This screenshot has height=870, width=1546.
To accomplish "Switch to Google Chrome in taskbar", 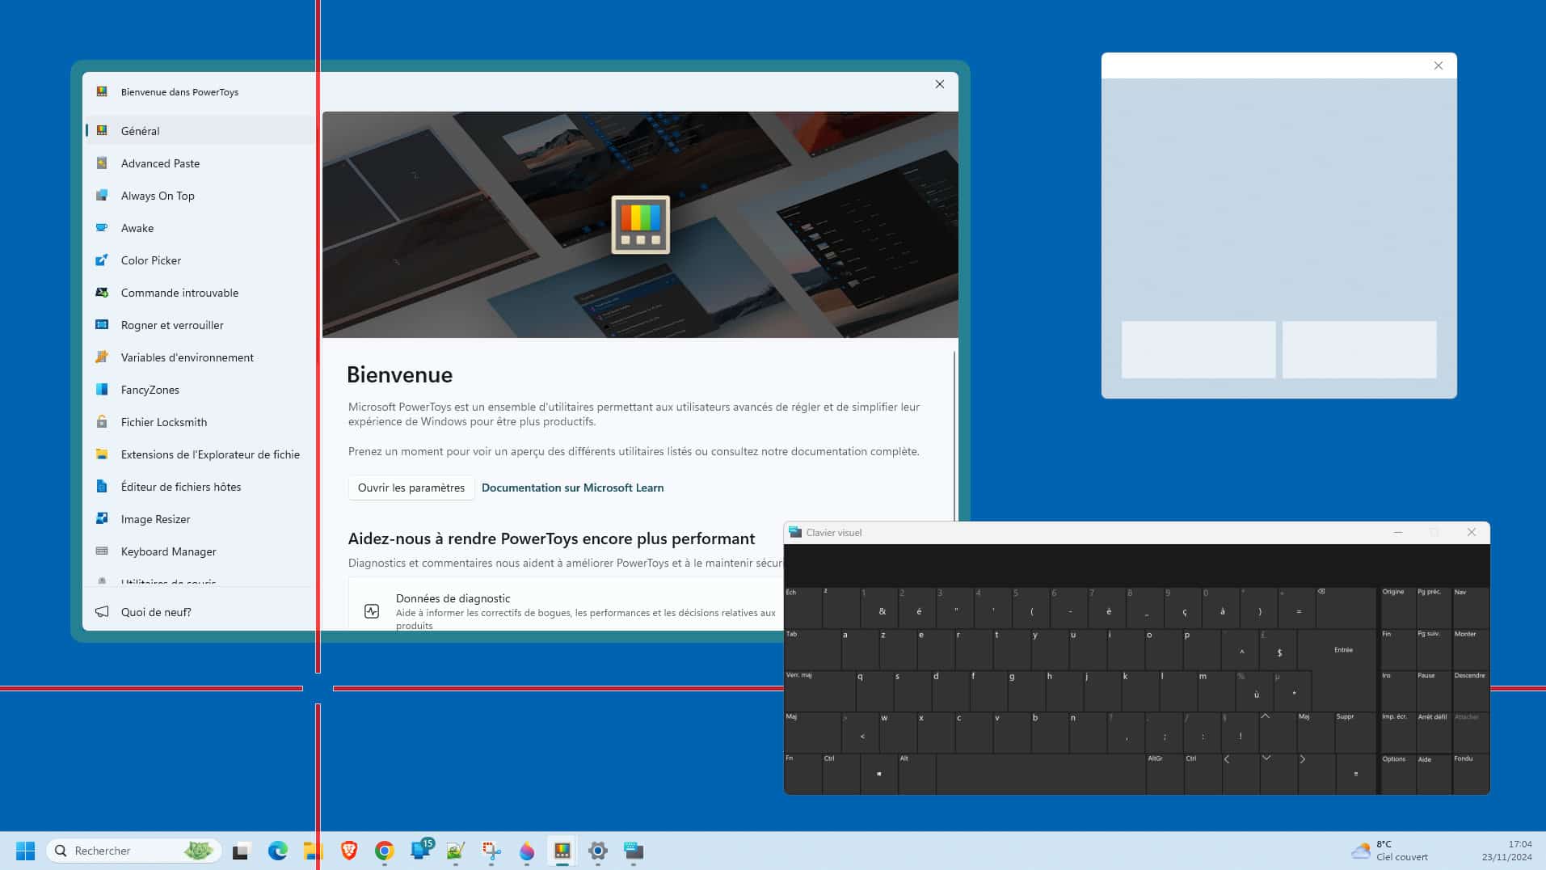I will [384, 851].
